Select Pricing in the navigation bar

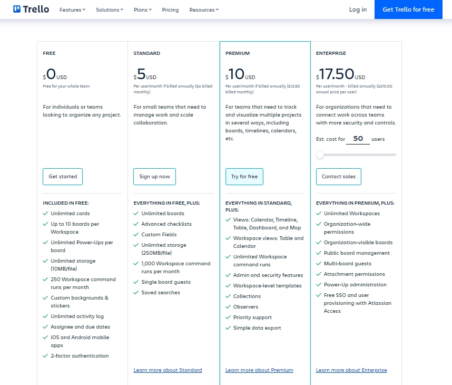click(x=170, y=9)
